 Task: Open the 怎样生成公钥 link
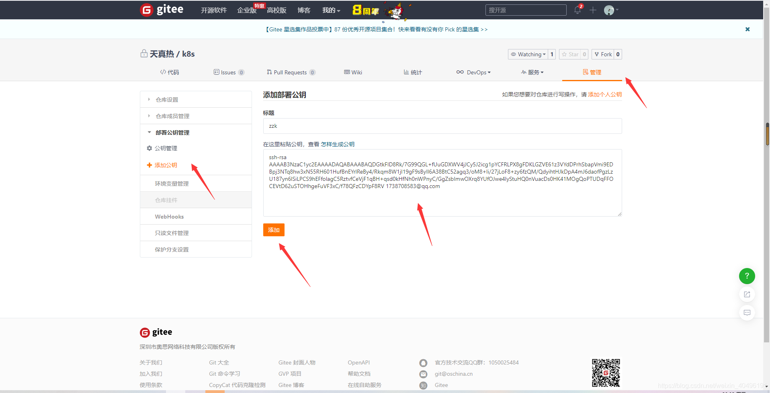click(338, 144)
